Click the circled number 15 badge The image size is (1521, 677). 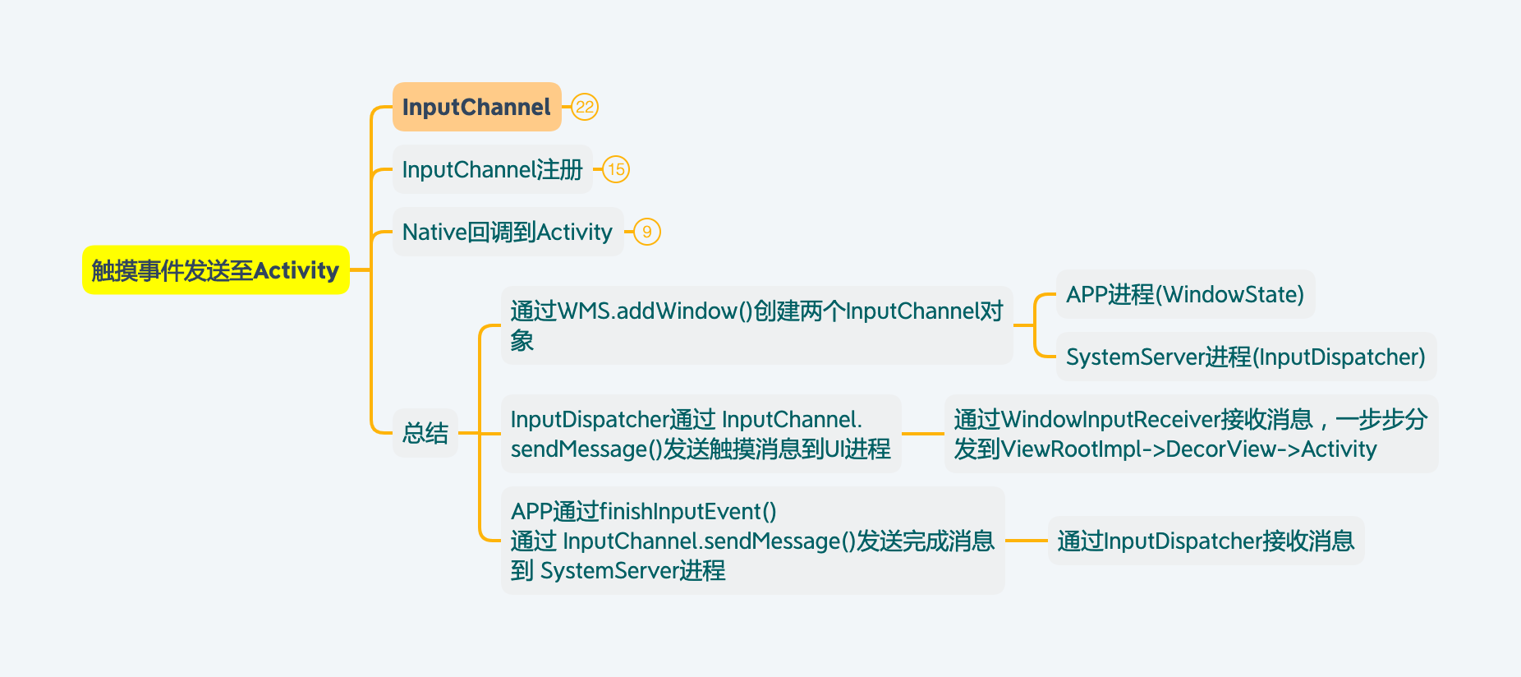616,169
